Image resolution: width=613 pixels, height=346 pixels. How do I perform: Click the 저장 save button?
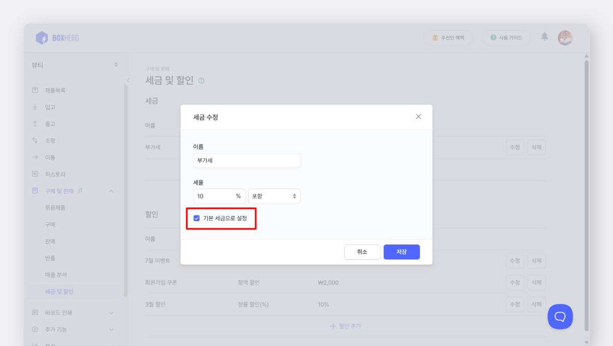pos(402,252)
